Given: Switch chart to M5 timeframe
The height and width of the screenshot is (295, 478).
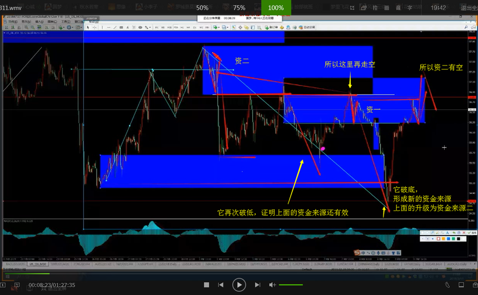Looking at the screenshot, I should point(163,27).
